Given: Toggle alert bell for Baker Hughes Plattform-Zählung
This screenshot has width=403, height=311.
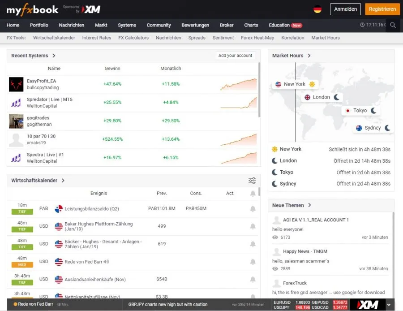Looking at the screenshot, I should 253,226.
